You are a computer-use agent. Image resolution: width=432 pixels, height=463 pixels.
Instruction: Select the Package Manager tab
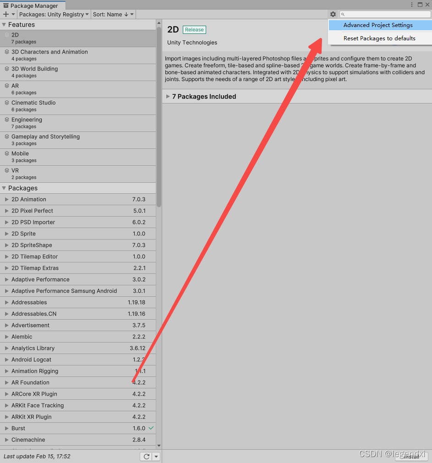click(33, 5)
